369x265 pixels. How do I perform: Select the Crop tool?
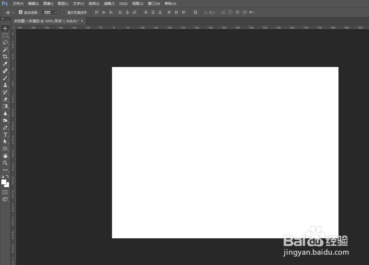coord(5,57)
